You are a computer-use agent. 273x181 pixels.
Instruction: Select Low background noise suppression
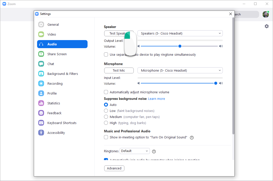coord(106,111)
